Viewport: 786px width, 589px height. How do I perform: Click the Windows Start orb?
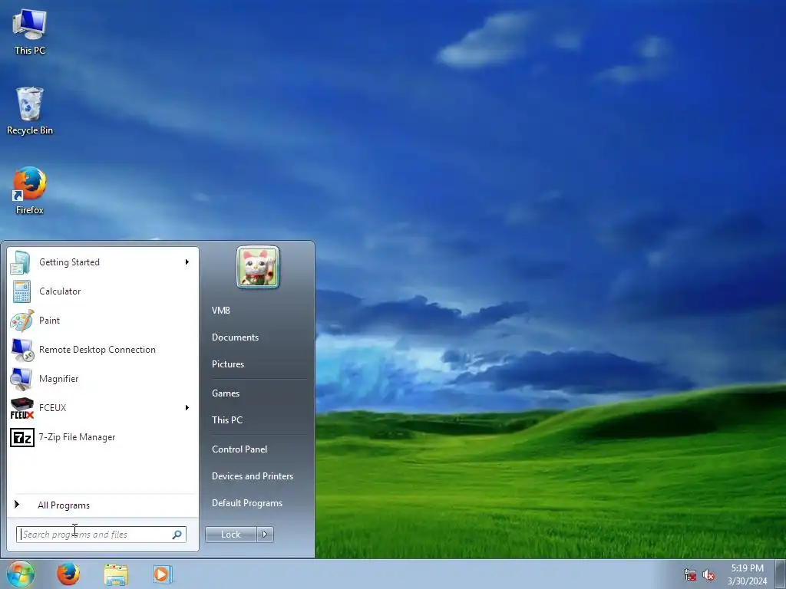click(21, 574)
